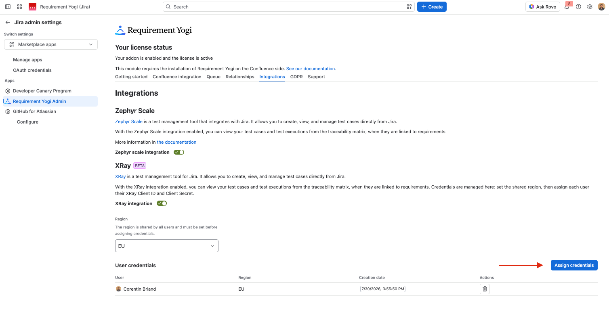Click the Region column header
Viewport: 609px width, 331px height.
[x=245, y=278]
